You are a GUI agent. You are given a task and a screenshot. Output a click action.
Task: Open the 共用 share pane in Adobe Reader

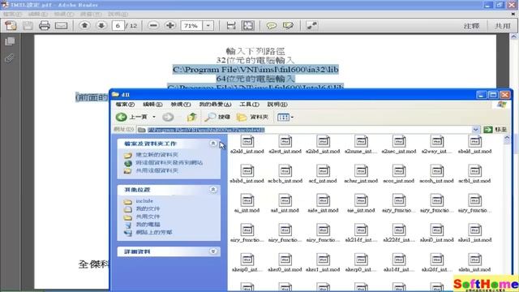coord(502,25)
